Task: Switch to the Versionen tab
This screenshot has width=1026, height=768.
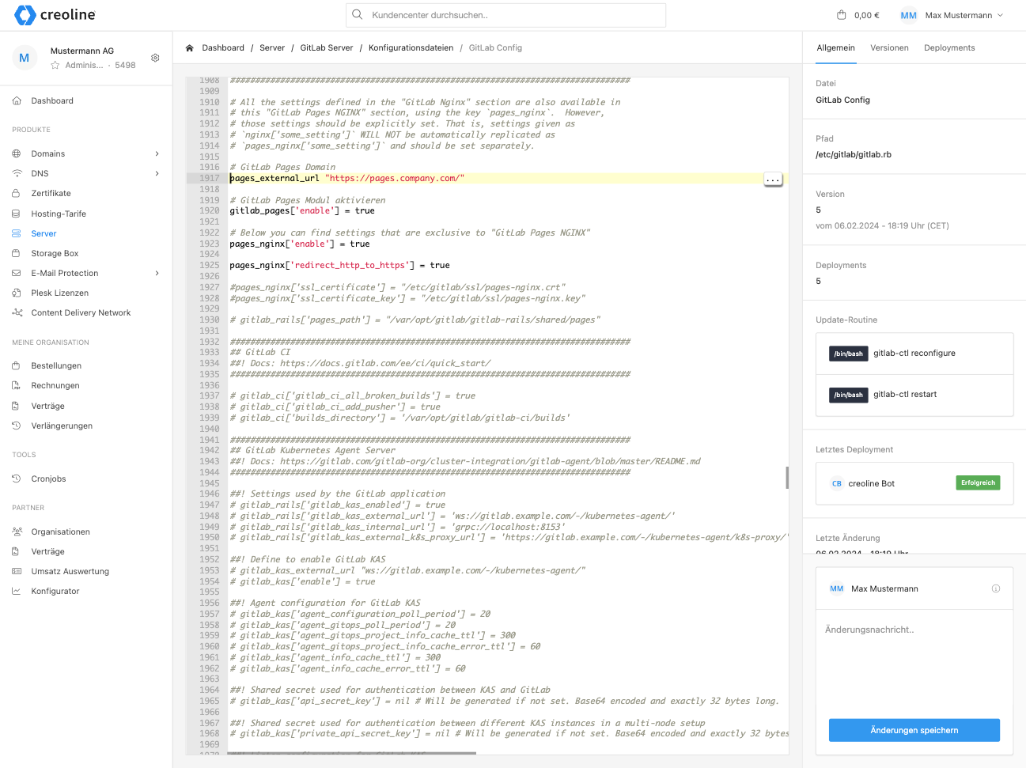Action: coord(889,48)
